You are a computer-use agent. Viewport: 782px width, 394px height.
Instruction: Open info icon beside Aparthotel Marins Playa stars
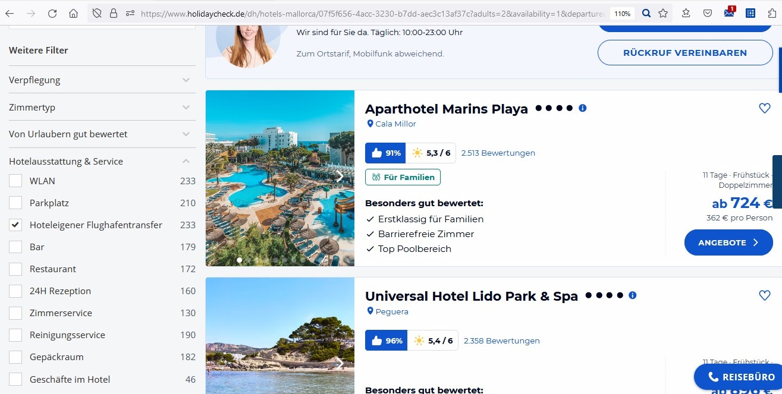pyautogui.click(x=583, y=108)
